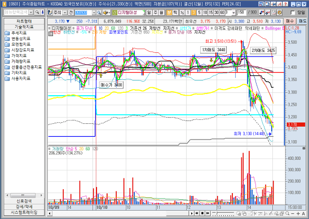Click the chart scroll-left arrow at bottom
Image resolution: width=309 pixels, height=219 pixels.
coord(50,213)
